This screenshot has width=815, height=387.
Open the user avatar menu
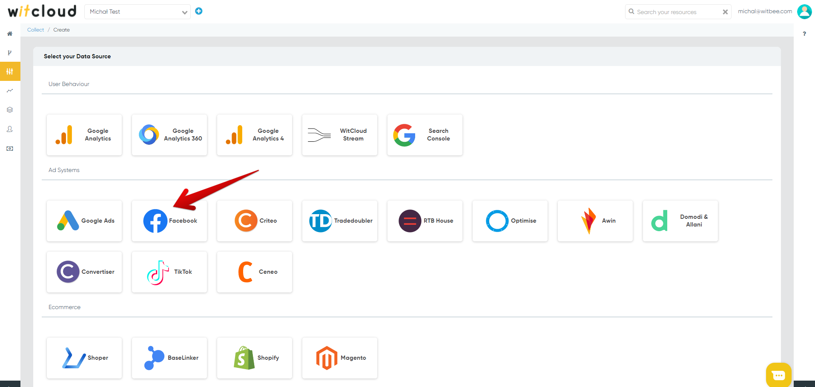(x=804, y=11)
